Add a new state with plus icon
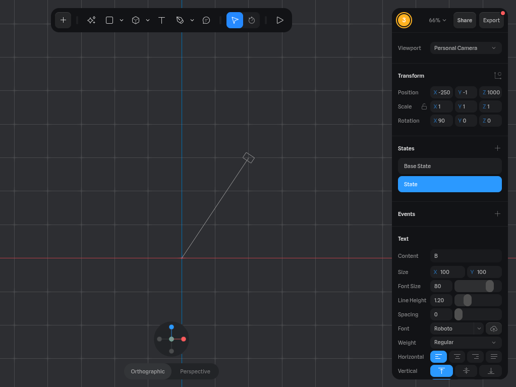 [497, 148]
